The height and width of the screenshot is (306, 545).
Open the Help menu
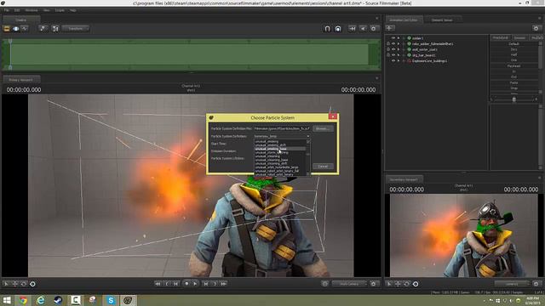(72, 10)
